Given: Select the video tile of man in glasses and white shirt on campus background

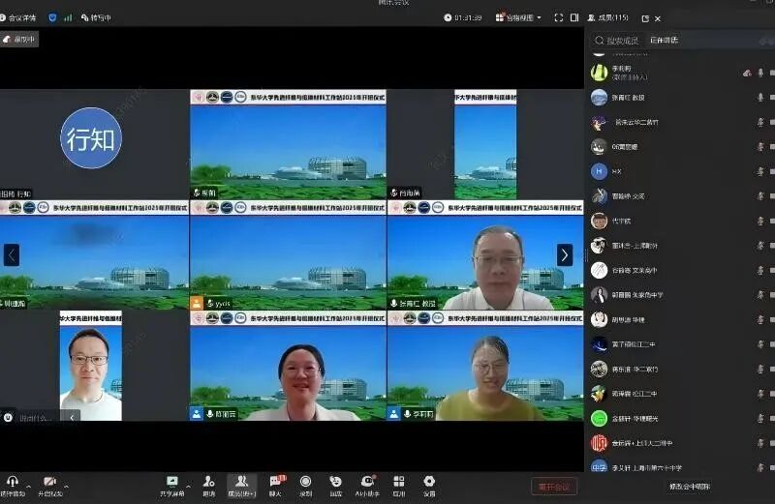Looking at the screenshot, I should (x=485, y=255).
